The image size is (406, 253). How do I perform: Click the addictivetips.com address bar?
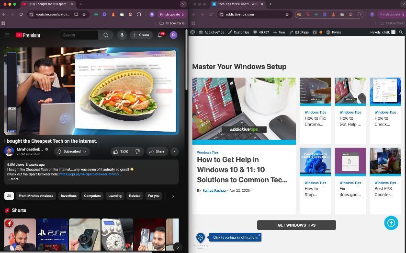tap(254, 14)
